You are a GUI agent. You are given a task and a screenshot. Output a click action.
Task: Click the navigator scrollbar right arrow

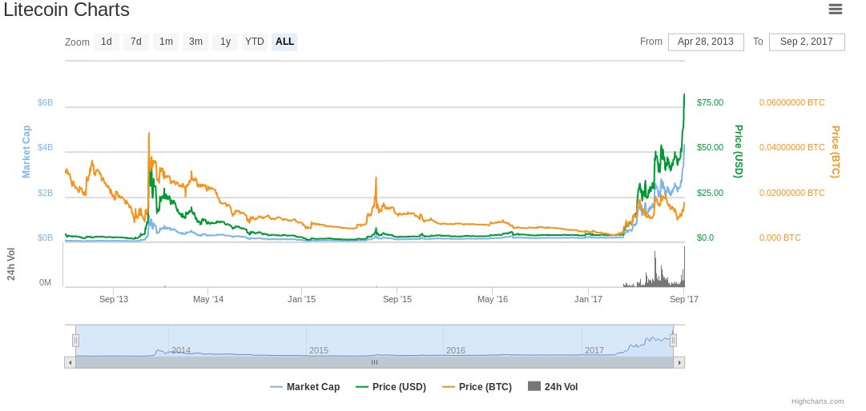coord(679,362)
